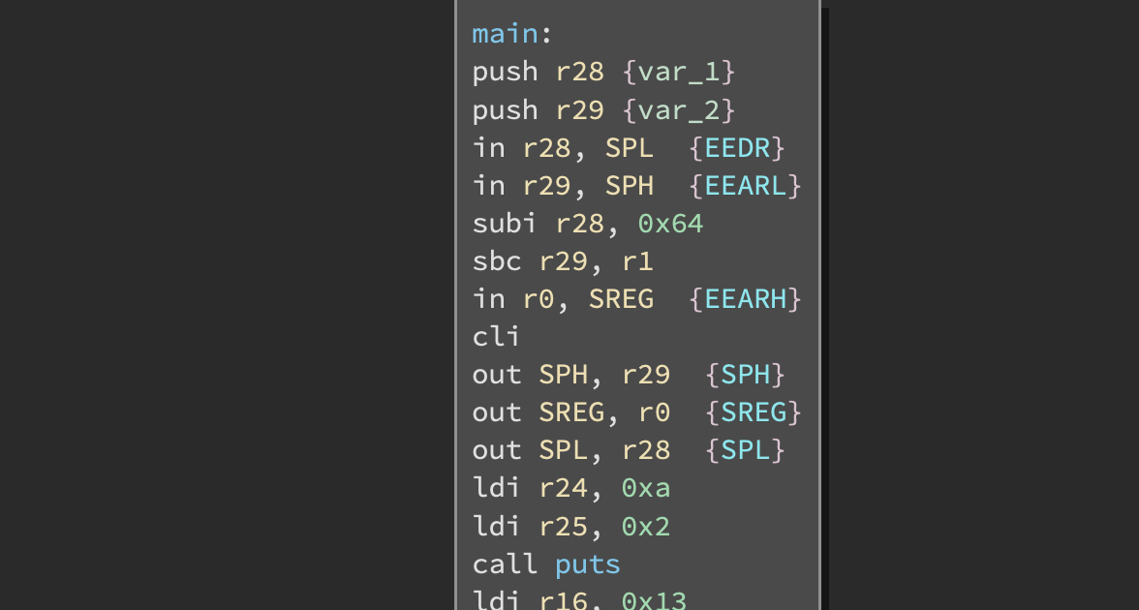Select the 0xa constant on ldi r24 line

(x=645, y=489)
